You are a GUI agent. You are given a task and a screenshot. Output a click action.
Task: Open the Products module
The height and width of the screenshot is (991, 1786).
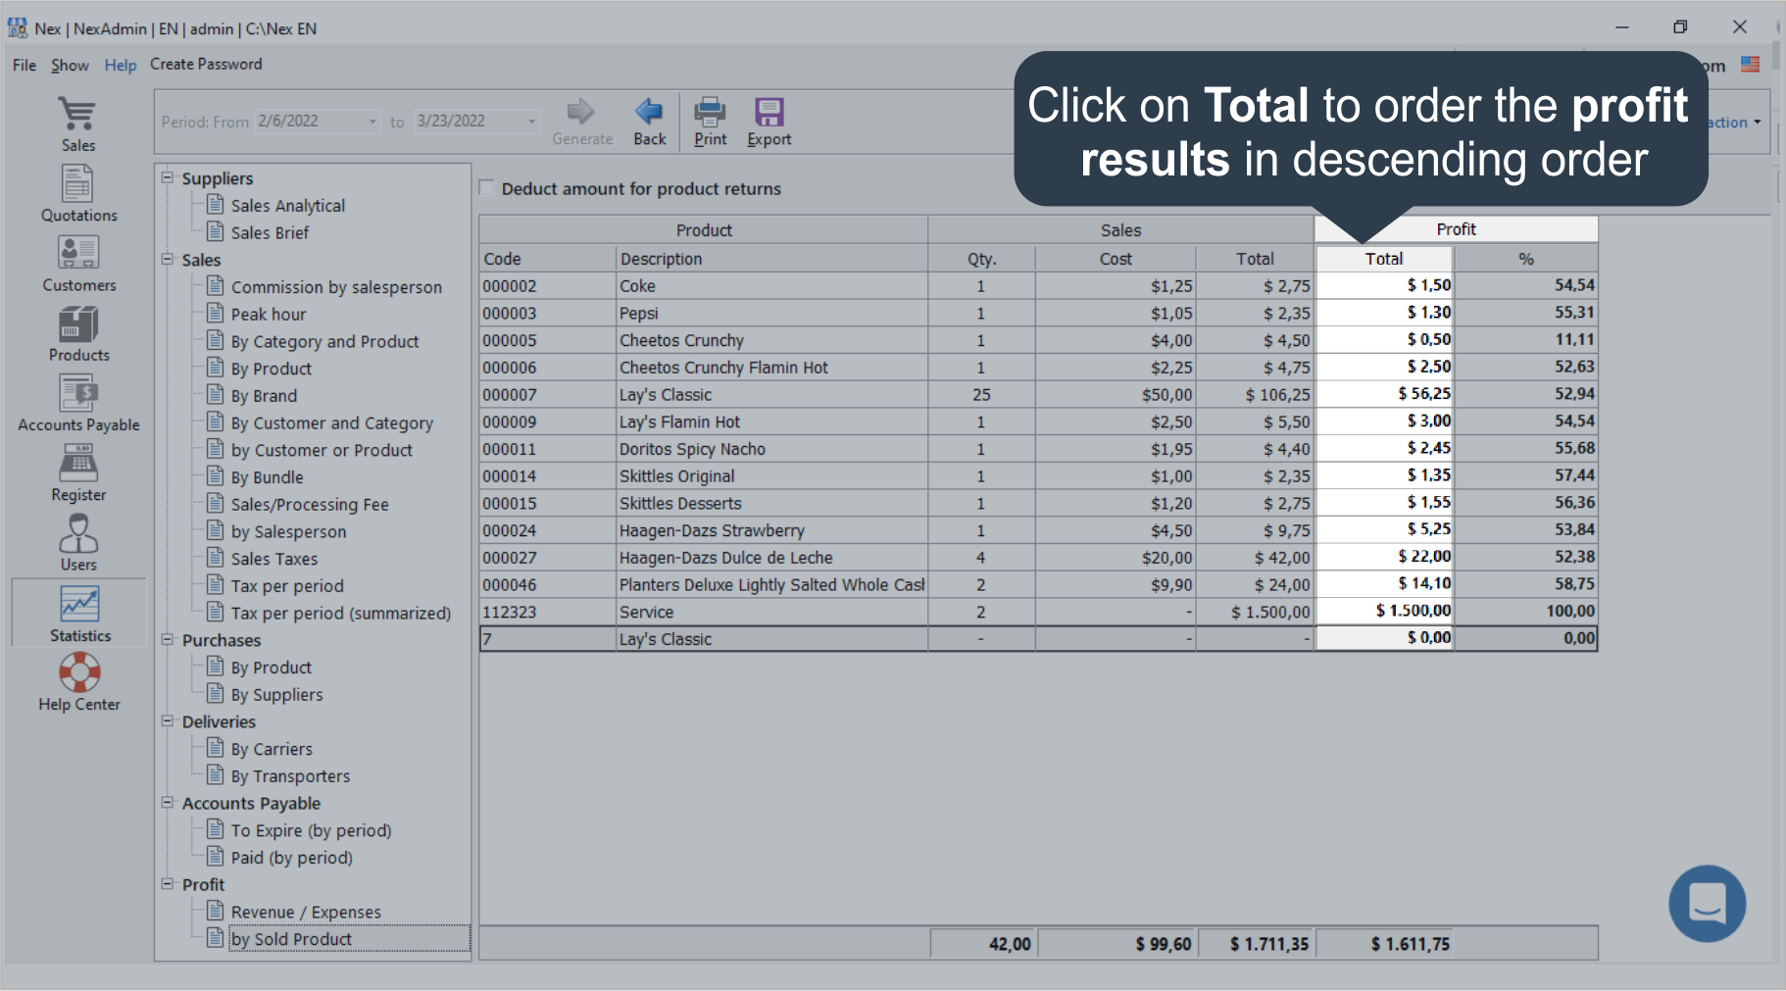pyautogui.click(x=77, y=331)
